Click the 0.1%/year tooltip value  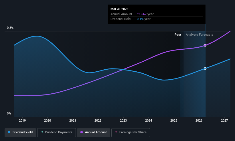click(x=144, y=19)
